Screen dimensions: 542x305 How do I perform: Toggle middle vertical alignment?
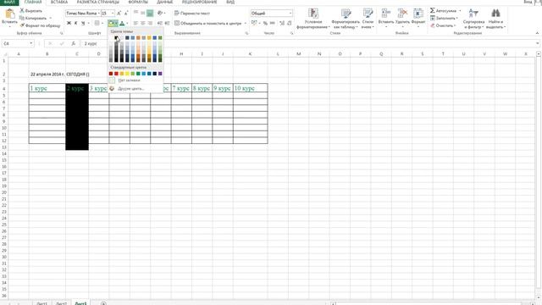tap(143, 14)
